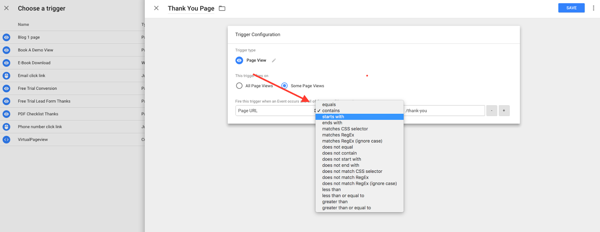
Task: Choose 'does not match CSS selector' option
Action: pyautogui.click(x=360, y=171)
